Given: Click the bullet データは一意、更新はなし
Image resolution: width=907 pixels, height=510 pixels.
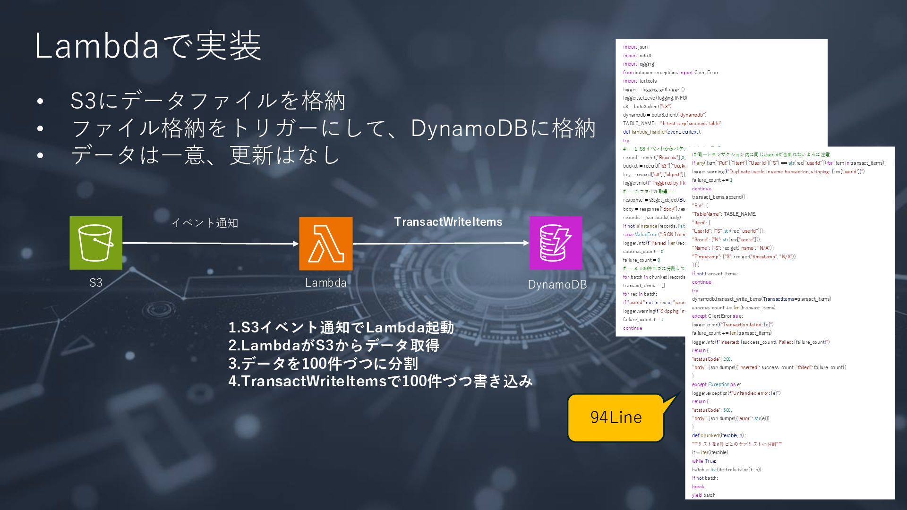Looking at the screenshot, I should [x=205, y=155].
